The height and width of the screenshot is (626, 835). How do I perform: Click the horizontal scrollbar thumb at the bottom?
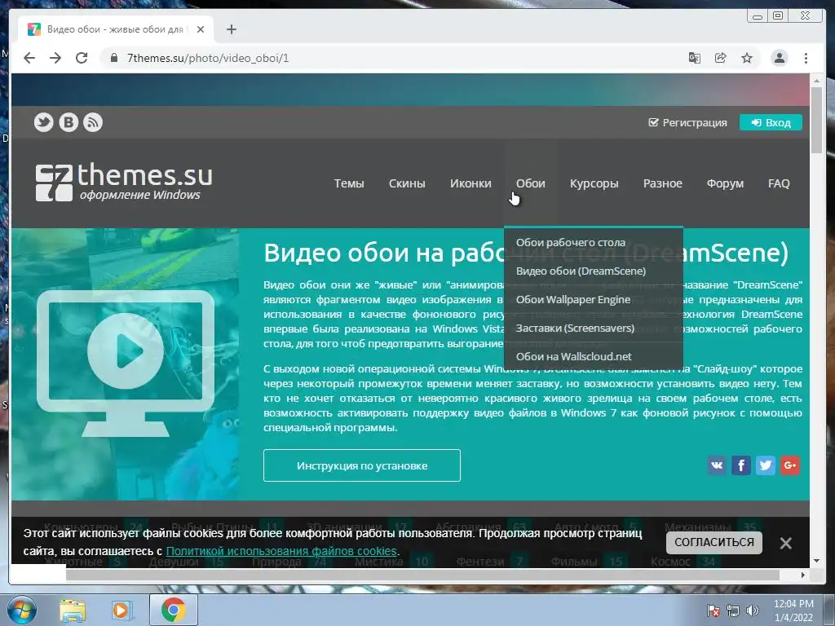[422, 575]
